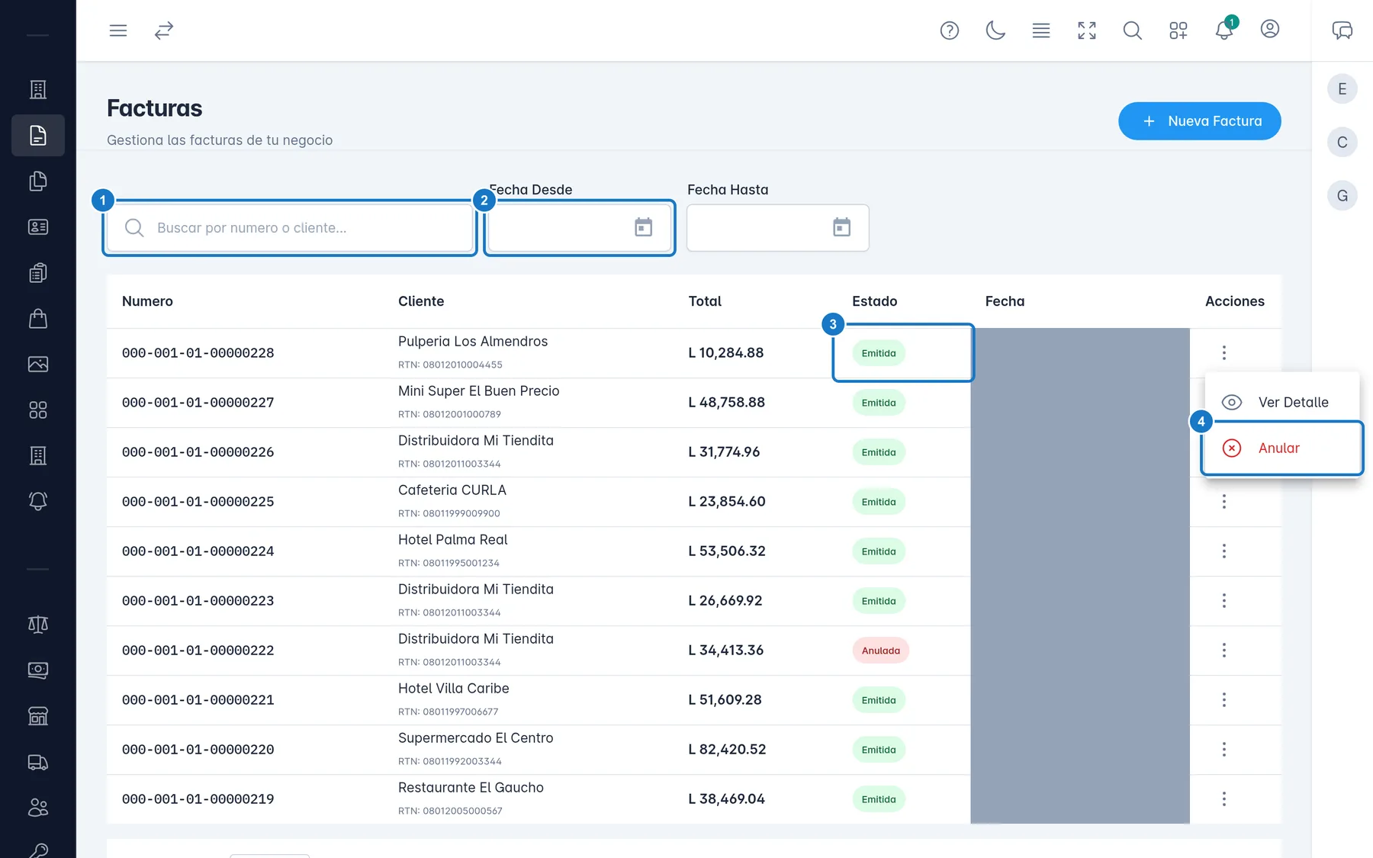This screenshot has height=858, width=1373.
Task: Open the shopping bag sidebar icon
Action: pos(38,319)
